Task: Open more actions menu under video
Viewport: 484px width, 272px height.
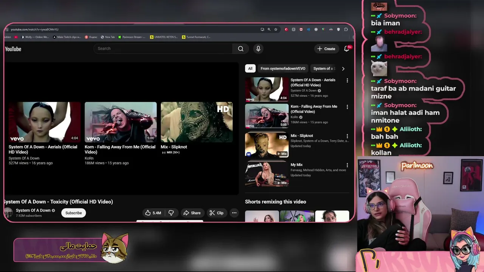Action: (x=234, y=213)
